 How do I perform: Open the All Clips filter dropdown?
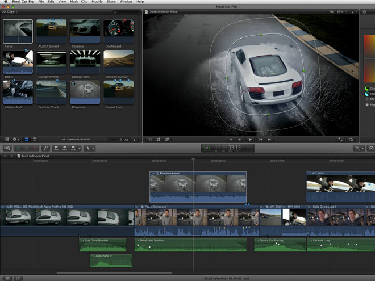pos(10,12)
